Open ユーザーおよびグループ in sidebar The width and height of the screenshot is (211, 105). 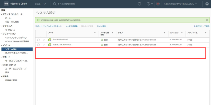tap(16, 69)
